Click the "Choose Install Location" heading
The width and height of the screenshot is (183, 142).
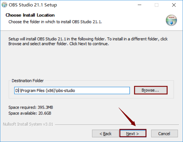30,15
